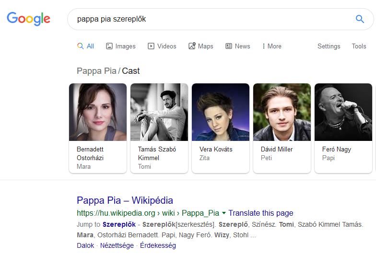Open Tamás Szabó Kimmel's photo
The width and height of the screenshot is (376, 255).
(159, 112)
